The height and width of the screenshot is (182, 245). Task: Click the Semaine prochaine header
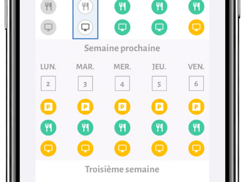pyautogui.click(x=122, y=48)
